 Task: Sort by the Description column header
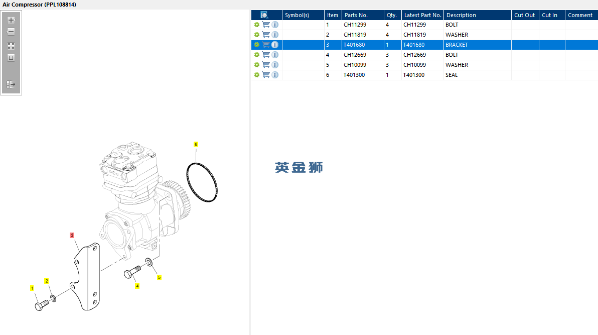coord(478,15)
